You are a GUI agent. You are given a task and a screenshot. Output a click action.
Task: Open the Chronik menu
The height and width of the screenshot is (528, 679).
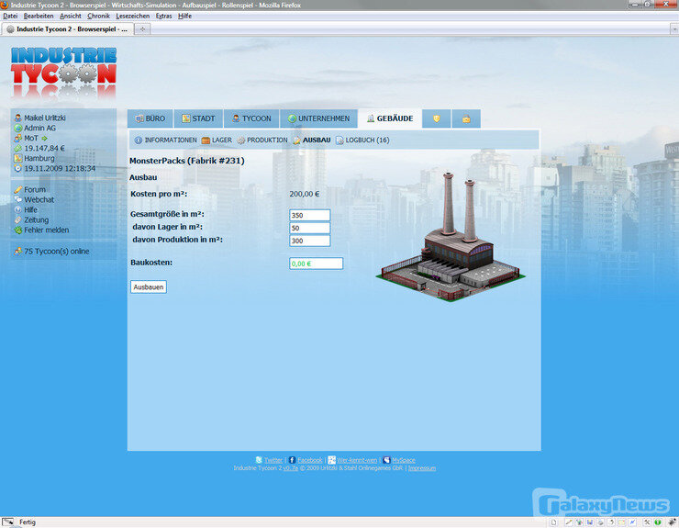click(98, 16)
